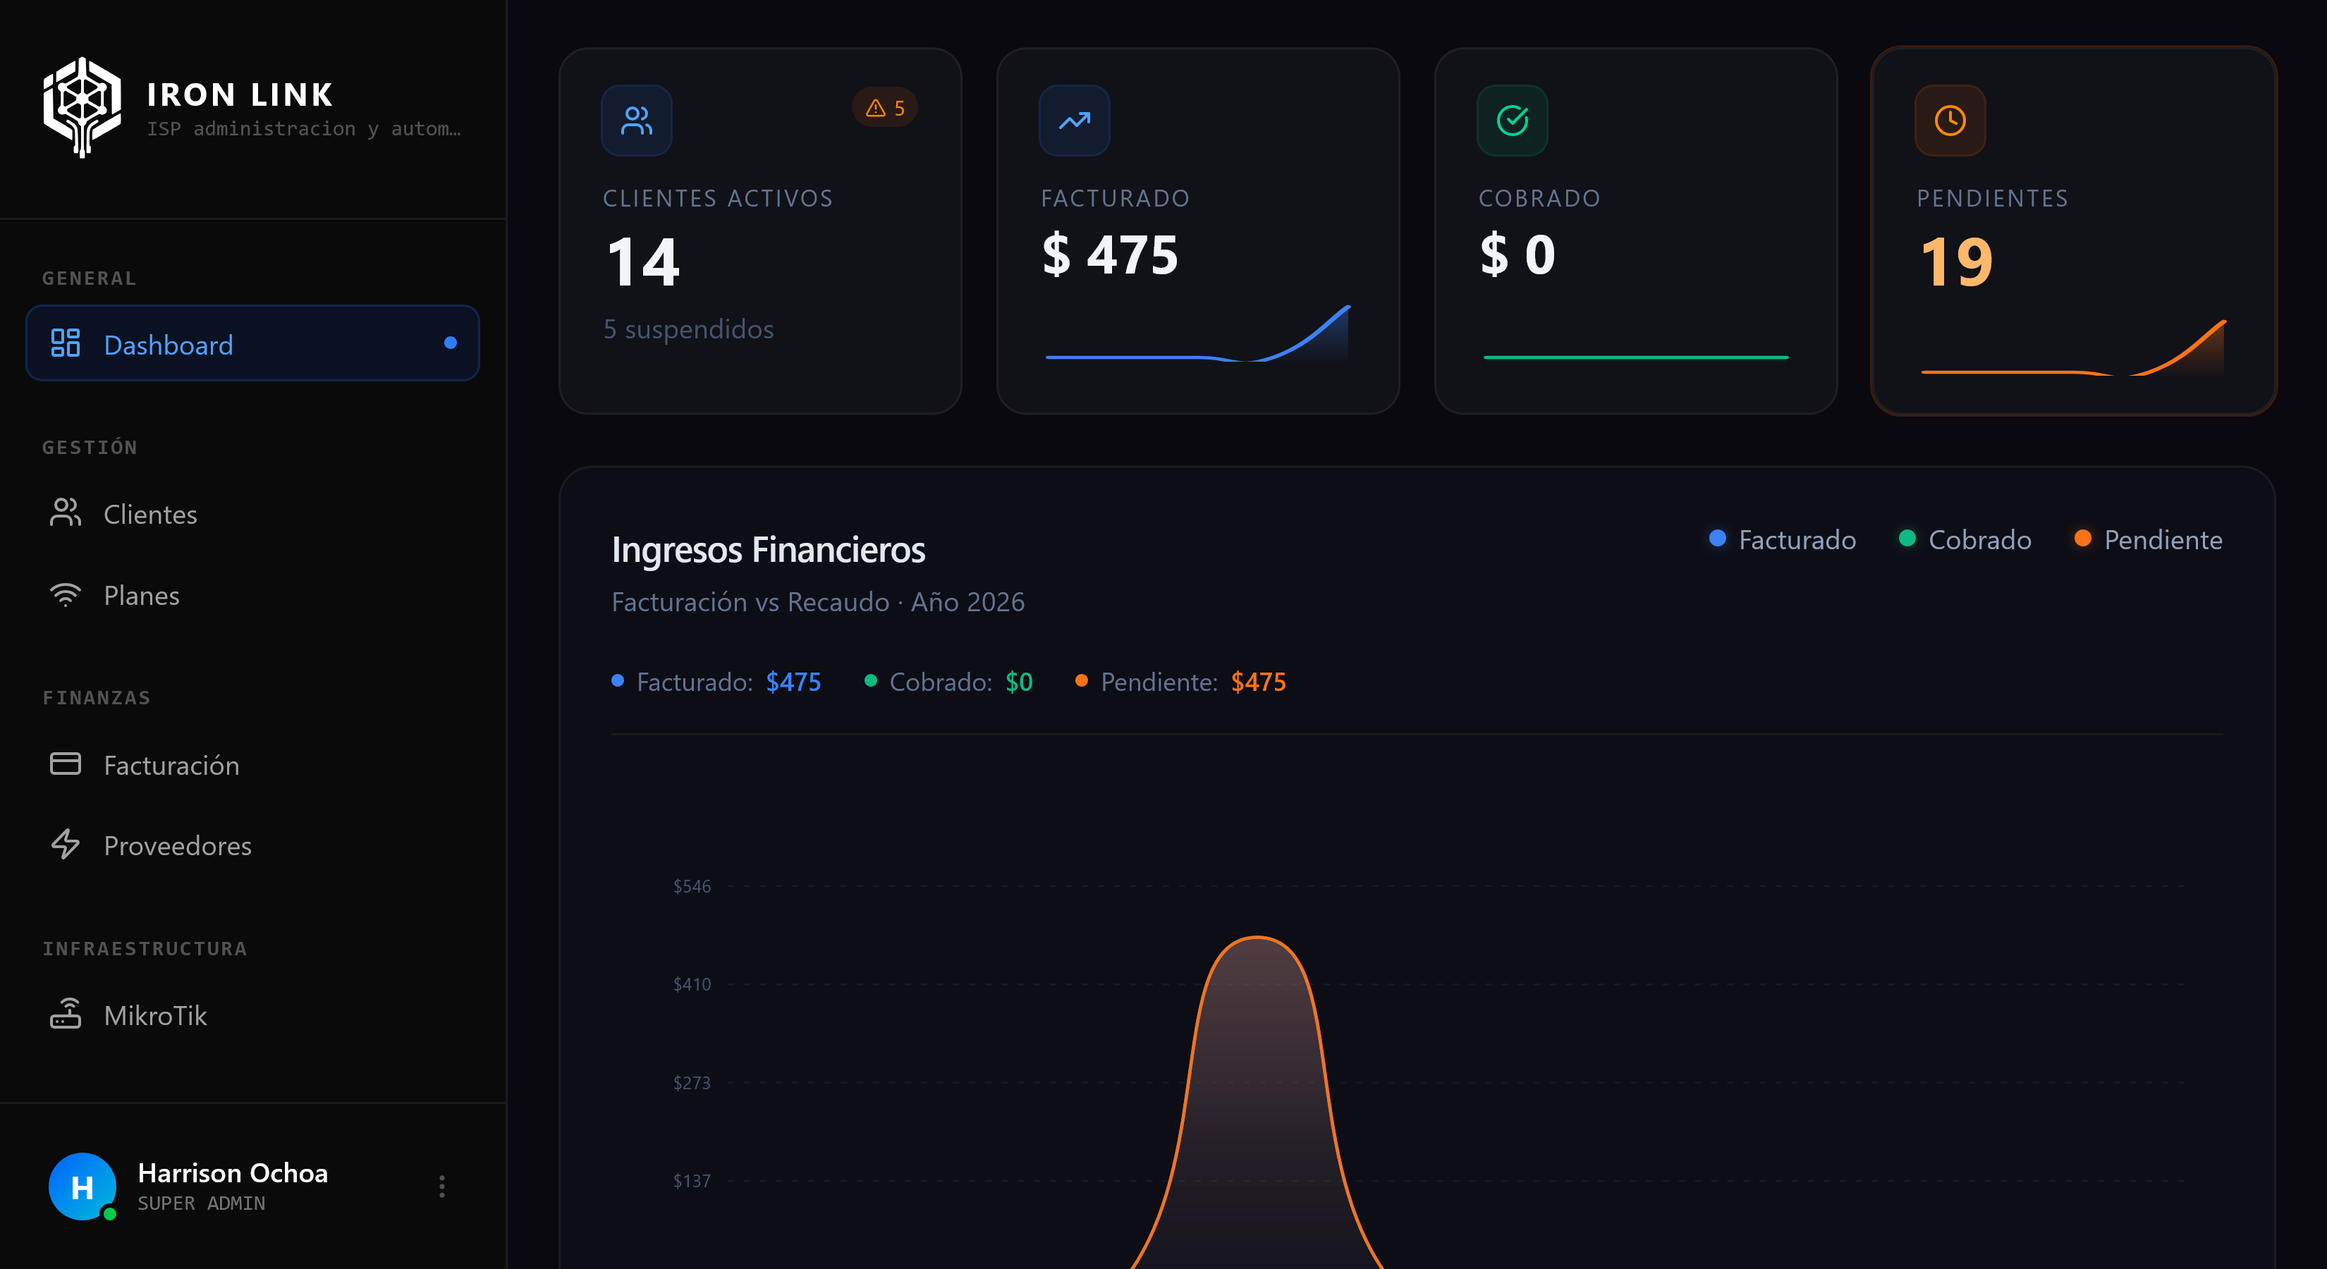Click the Facturado: $475 summary value

click(793, 682)
